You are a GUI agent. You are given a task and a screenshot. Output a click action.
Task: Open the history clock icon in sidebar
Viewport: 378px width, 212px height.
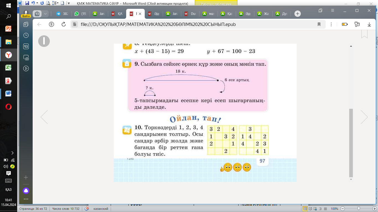(x=26, y=35)
